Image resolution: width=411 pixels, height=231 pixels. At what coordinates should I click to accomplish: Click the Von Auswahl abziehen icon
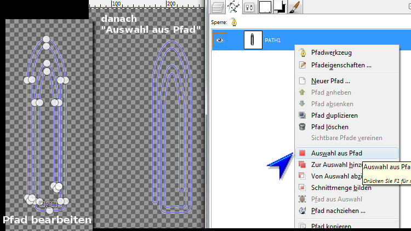pos(302,176)
